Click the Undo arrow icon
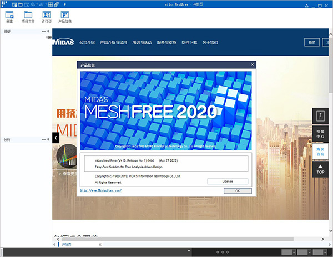 tap(33, 4)
